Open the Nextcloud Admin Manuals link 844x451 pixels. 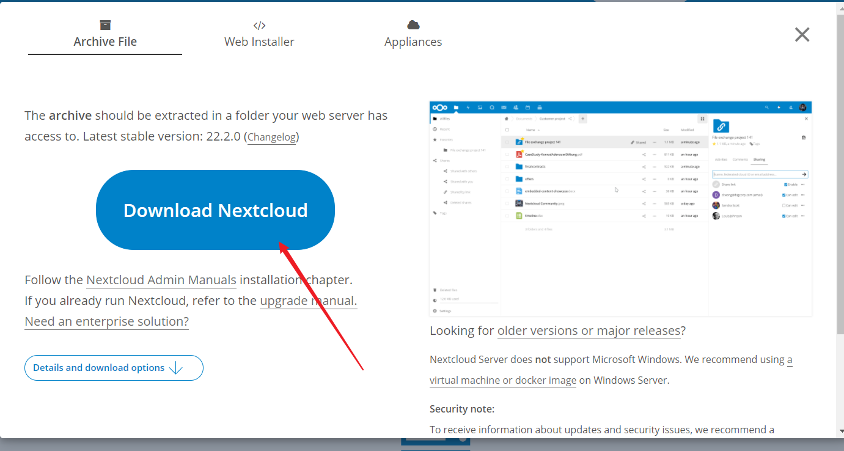coord(161,280)
